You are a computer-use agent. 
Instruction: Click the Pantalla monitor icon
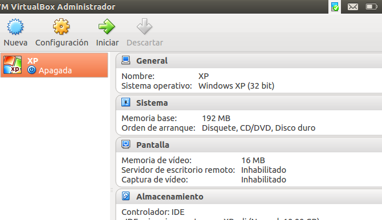click(x=125, y=144)
